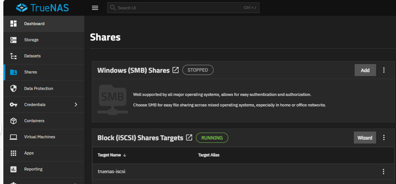The height and width of the screenshot is (184, 396).
Task: Click the STOPPED status badge for SMB
Action: [198, 70]
